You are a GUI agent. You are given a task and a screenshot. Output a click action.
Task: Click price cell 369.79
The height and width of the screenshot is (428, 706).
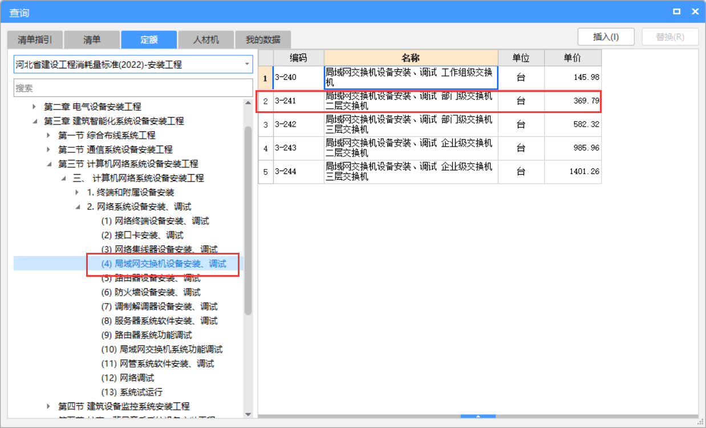pyautogui.click(x=573, y=102)
